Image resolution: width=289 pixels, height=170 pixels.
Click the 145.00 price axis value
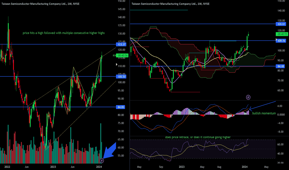click(x=122, y=9)
